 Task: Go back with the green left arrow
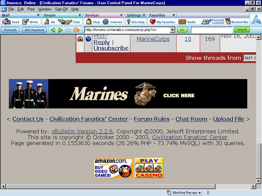(x=53, y=30)
